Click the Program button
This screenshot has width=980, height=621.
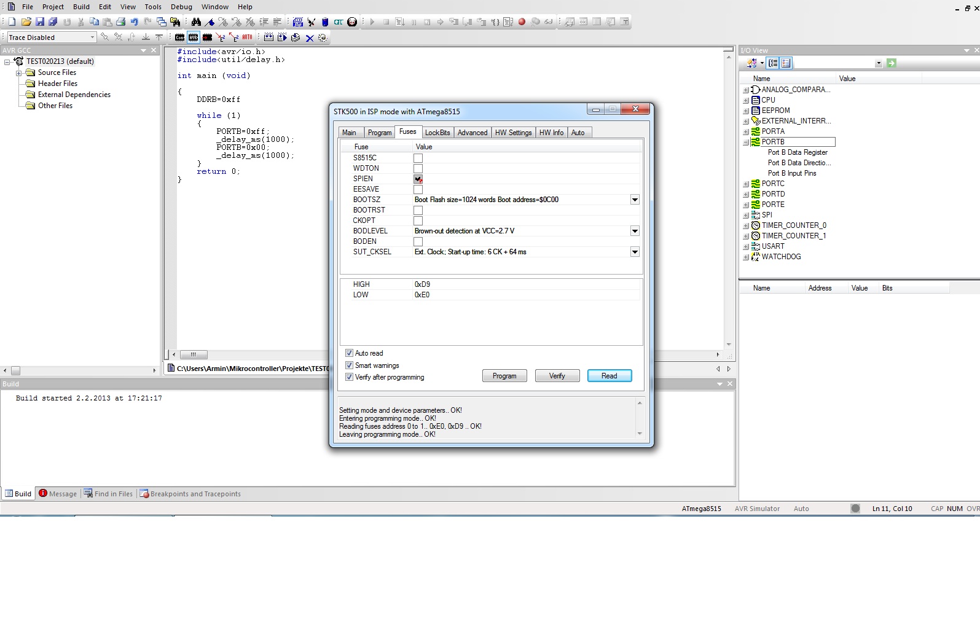504,376
